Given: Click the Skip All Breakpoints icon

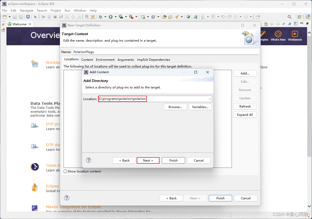Looking at the screenshot, I should pos(35,17).
